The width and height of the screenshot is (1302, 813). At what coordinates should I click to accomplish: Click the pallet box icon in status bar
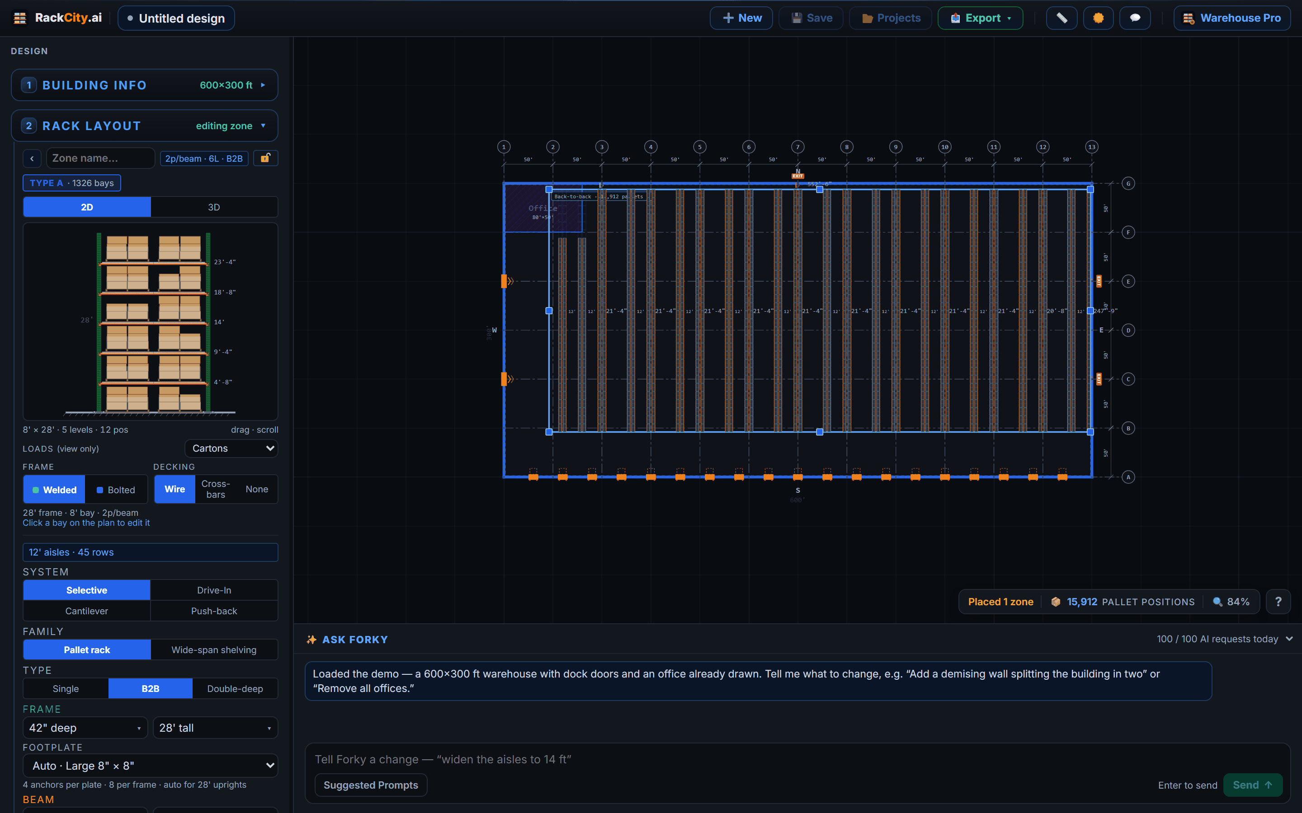[1056, 602]
